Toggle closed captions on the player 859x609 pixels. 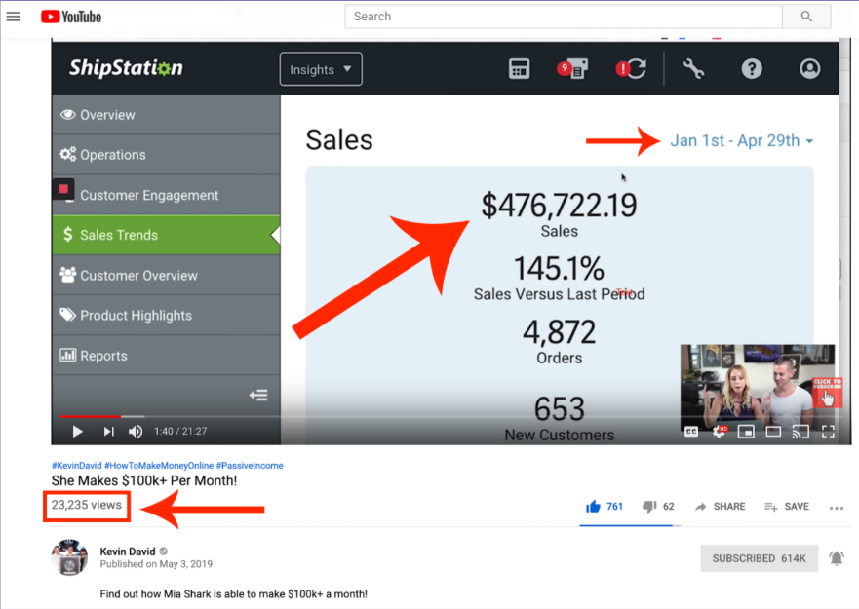[691, 432]
